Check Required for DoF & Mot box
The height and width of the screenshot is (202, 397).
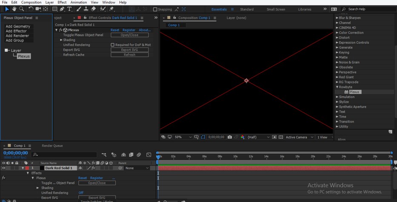pos(113,45)
